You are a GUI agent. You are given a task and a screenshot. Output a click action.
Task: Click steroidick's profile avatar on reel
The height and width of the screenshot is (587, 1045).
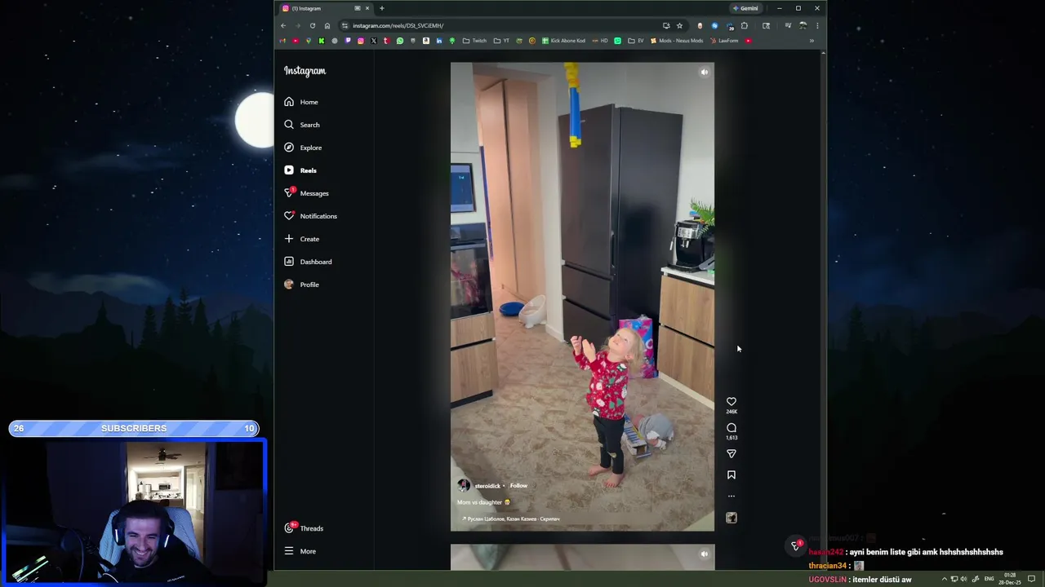464,485
